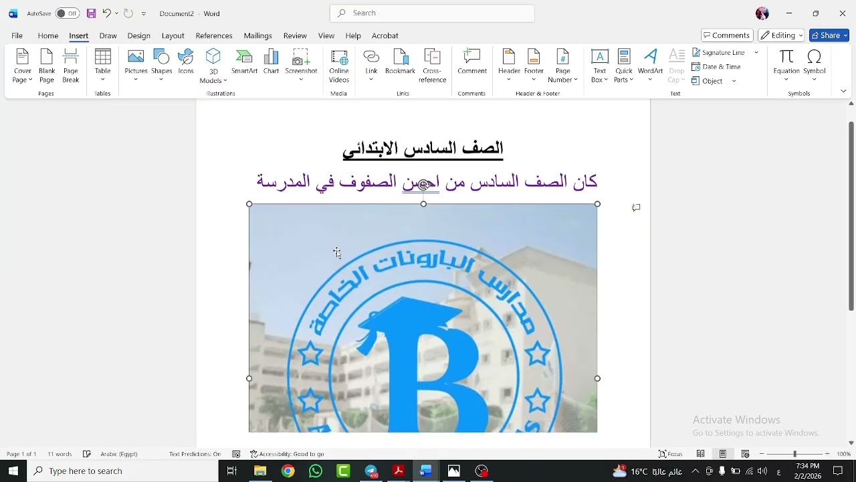Switch to Read Mode view
Viewport: 856px width, 482px height.
701,454
